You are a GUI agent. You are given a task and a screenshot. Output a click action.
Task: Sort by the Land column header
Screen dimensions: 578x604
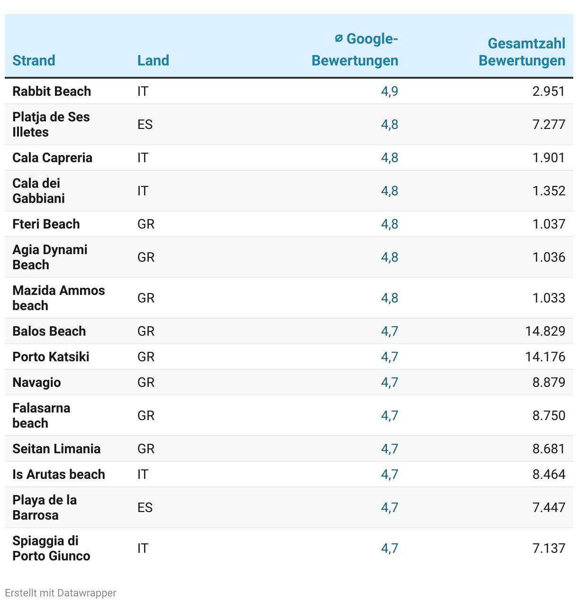point(153,61)
